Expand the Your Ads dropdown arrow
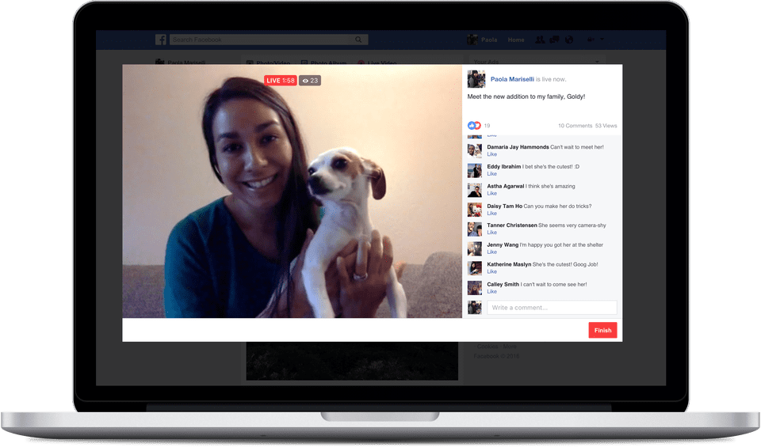The image size is (761, 447). [597, 62]
